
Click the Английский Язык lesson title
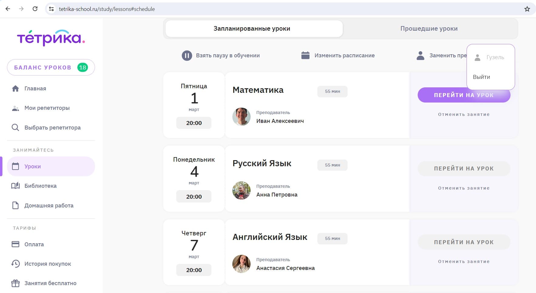(270, 237)
